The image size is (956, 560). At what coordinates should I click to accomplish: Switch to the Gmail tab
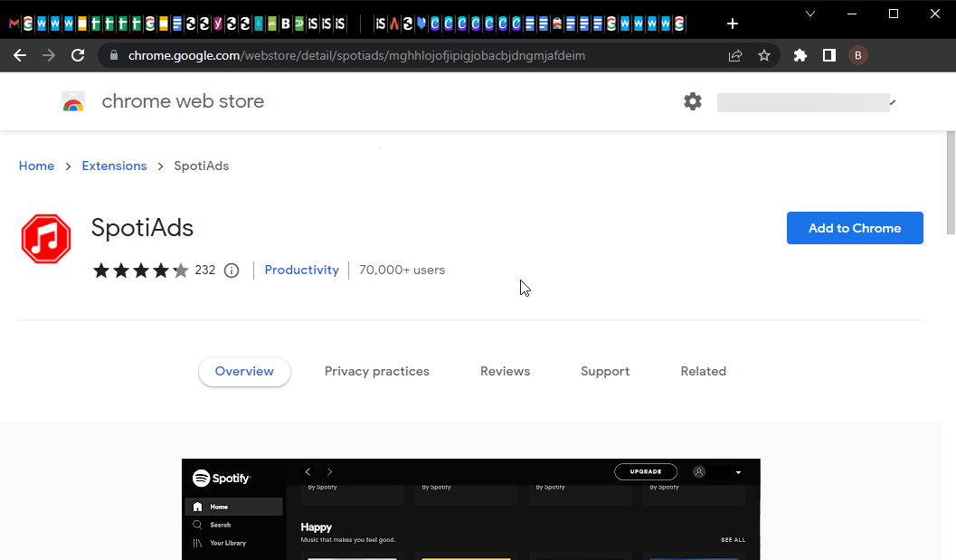pos(14,24)
